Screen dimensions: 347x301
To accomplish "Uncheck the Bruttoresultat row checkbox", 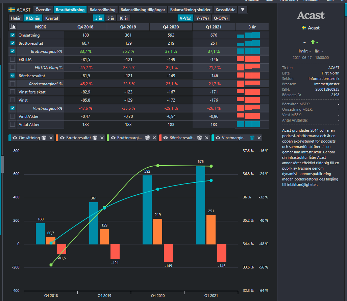I will click(13, 43).
